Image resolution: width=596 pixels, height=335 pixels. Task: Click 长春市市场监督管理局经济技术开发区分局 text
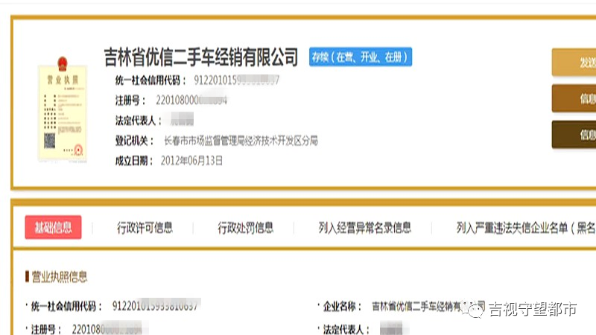[241, 141]
